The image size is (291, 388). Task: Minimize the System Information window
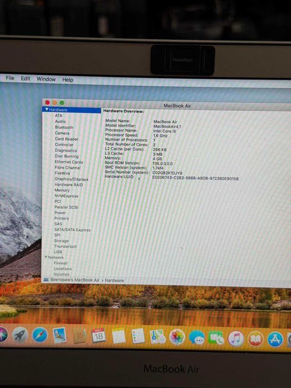(55, 103)
